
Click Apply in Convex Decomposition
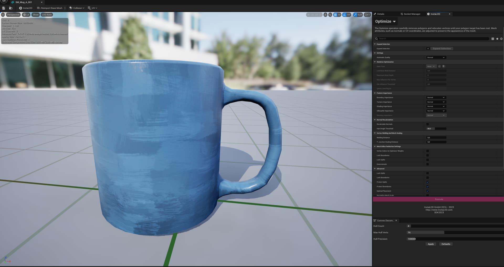pyautogui.click(x=430, y=244)
